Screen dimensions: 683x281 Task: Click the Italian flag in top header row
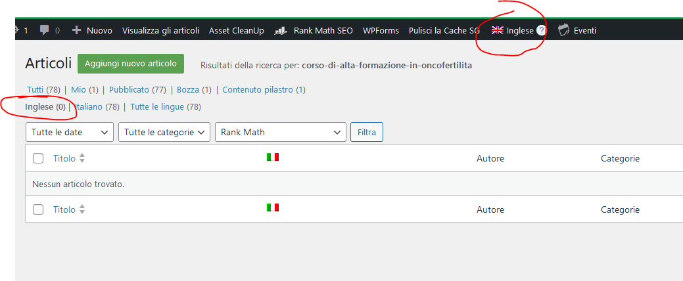[273, 157]
